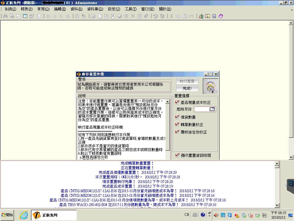Toggle the 覆核後生效校正 checkbox
Screen dimensions: 294x221
point(177,132)
